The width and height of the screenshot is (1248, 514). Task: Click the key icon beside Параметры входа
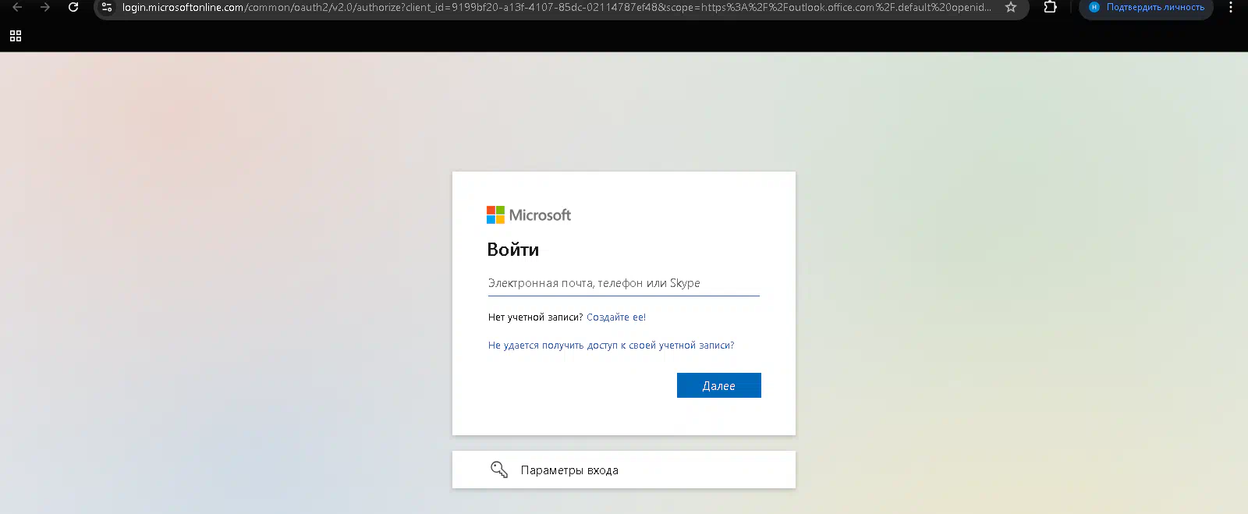tap(499, 470)
